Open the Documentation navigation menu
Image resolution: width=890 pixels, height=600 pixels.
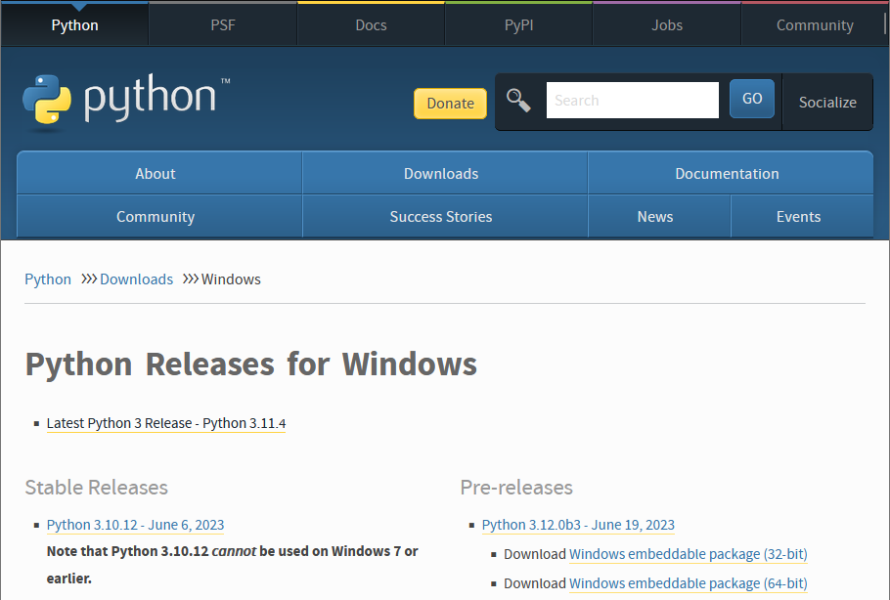click(727, 174)
